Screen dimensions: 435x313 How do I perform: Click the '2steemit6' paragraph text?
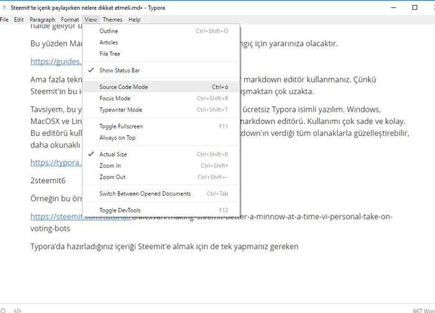tap(48, 181)
